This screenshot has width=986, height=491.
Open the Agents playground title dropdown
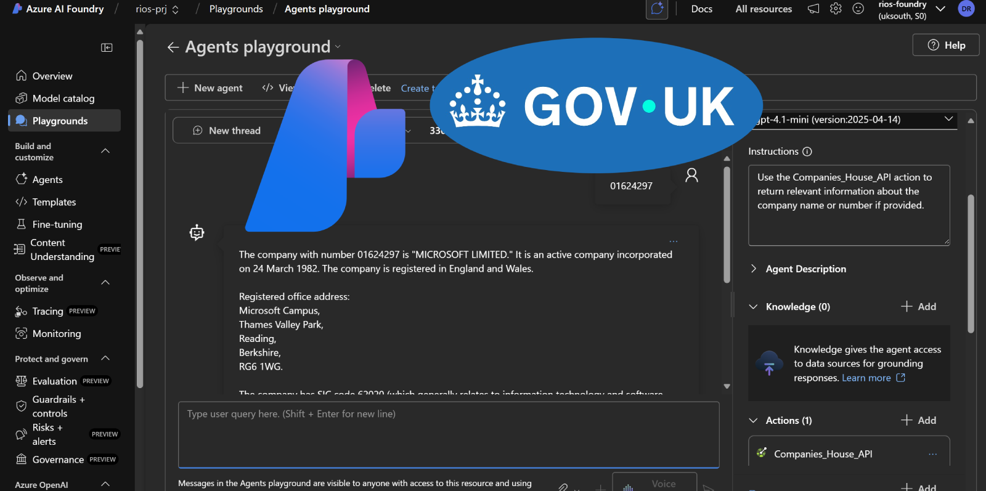pyautogui.click(x=338, y=47)
